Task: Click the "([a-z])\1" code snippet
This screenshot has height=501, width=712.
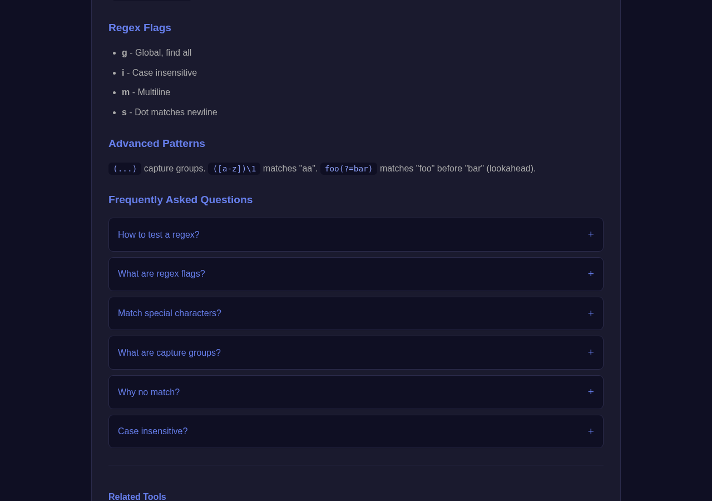Action: 234,169
